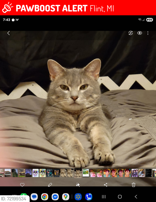Tap the shopping bag notification icon
Screen dimensions: 156x202
13,20
